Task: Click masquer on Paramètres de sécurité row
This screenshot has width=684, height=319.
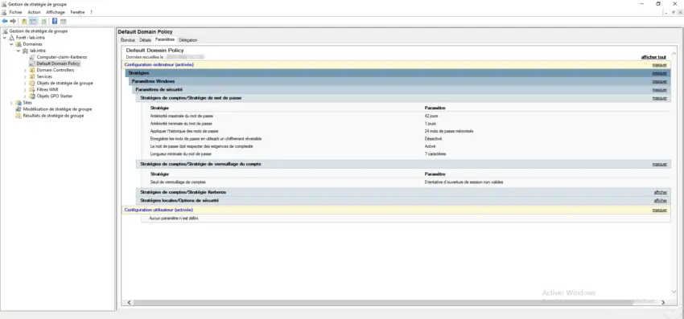Action: coord(659,90)
